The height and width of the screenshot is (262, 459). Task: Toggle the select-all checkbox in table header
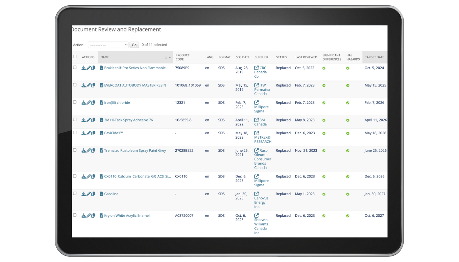pos(75,57)
